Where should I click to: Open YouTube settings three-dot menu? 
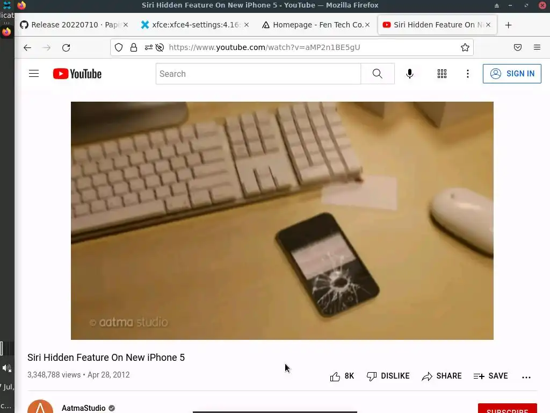click(468, 74)
